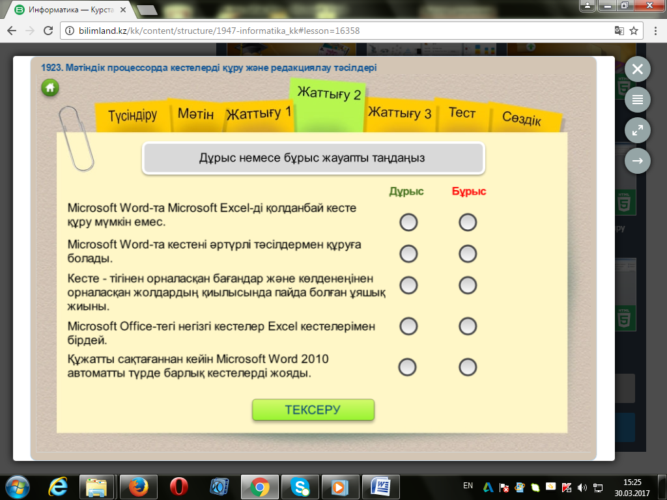The image size is (667, 500).
Task: Switch to Жаттығу 1 tab
Action: pos(259,113)
